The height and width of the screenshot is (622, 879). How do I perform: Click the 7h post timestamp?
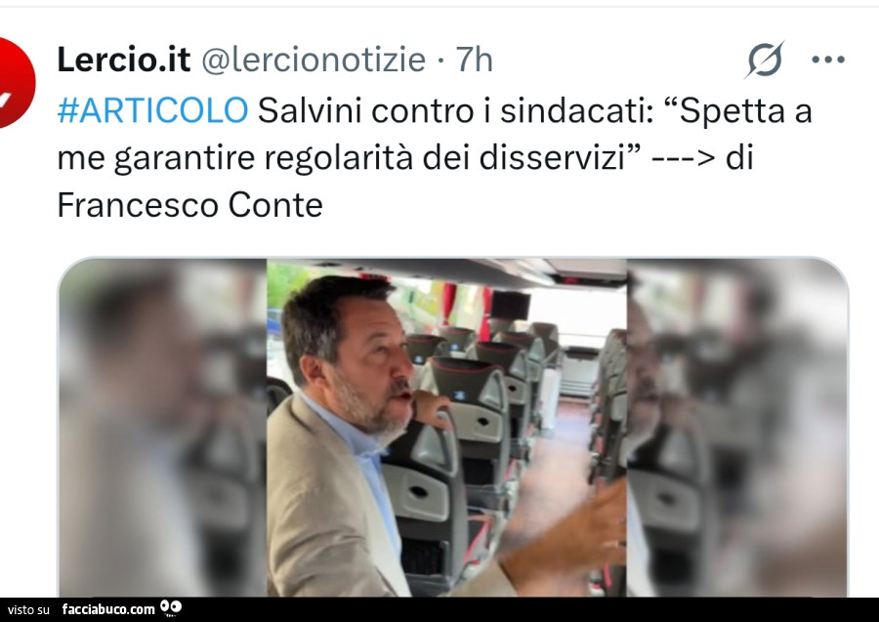pos(475,60)
